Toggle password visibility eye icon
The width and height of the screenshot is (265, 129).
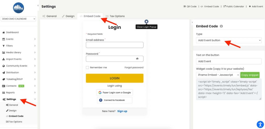(137, 59)
